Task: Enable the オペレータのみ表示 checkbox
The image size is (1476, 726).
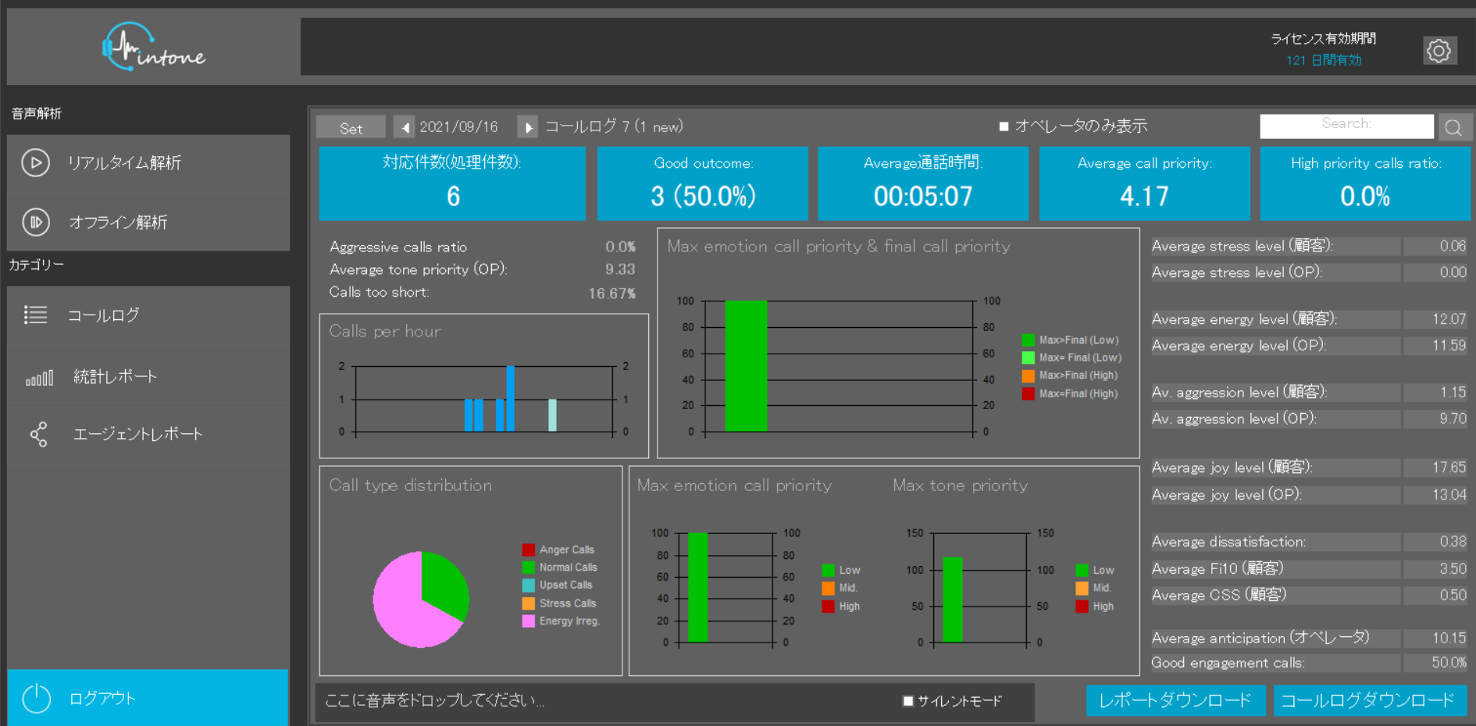Action: point(1004,126)
